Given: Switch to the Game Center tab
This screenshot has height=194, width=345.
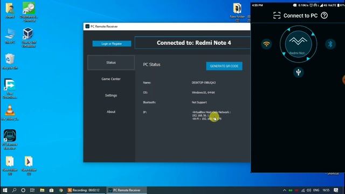Looking at the screenshot, I should (111, 79).
